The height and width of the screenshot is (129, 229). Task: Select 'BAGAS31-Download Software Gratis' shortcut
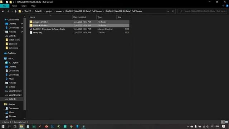coord(79,29)
